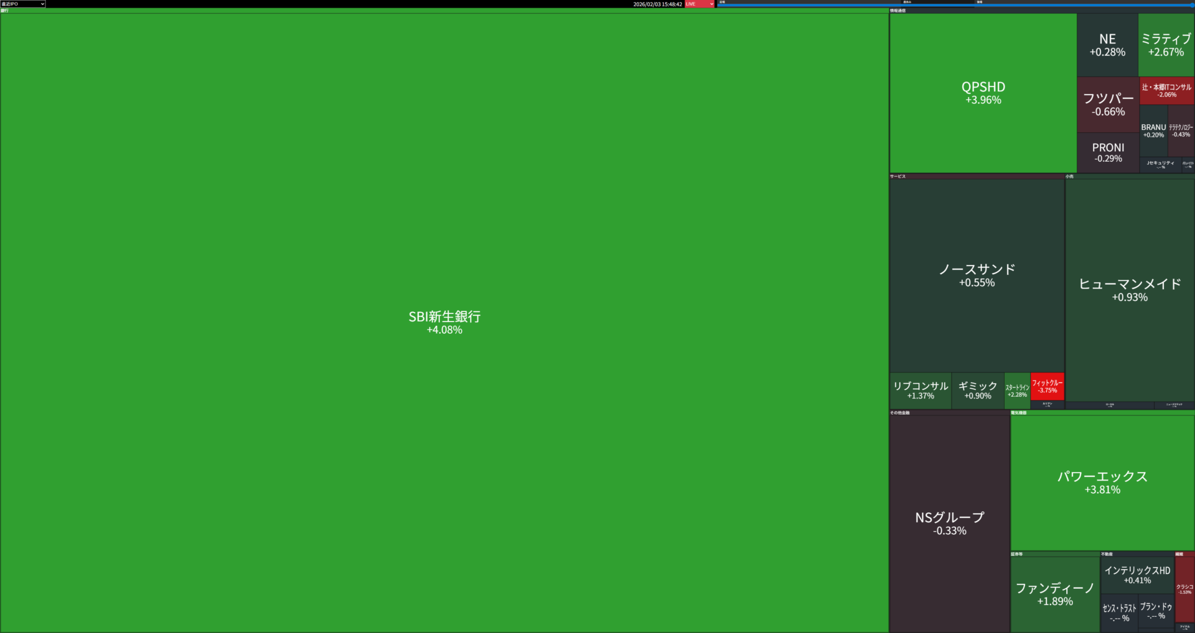1195x633 pixels.
Task: Open the red LIVE mode dropdown
Action: [x=700, y=4]
